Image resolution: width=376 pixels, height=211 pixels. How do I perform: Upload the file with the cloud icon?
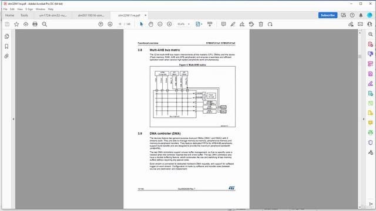pos(26,24)
